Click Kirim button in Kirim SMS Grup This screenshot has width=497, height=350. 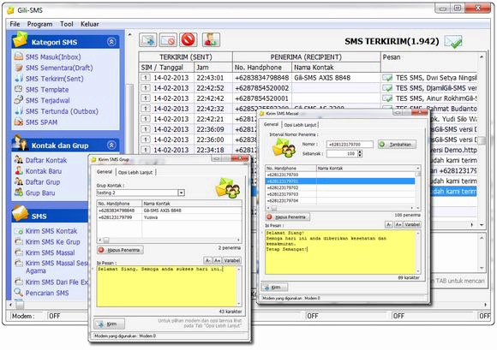pos(110,324)
